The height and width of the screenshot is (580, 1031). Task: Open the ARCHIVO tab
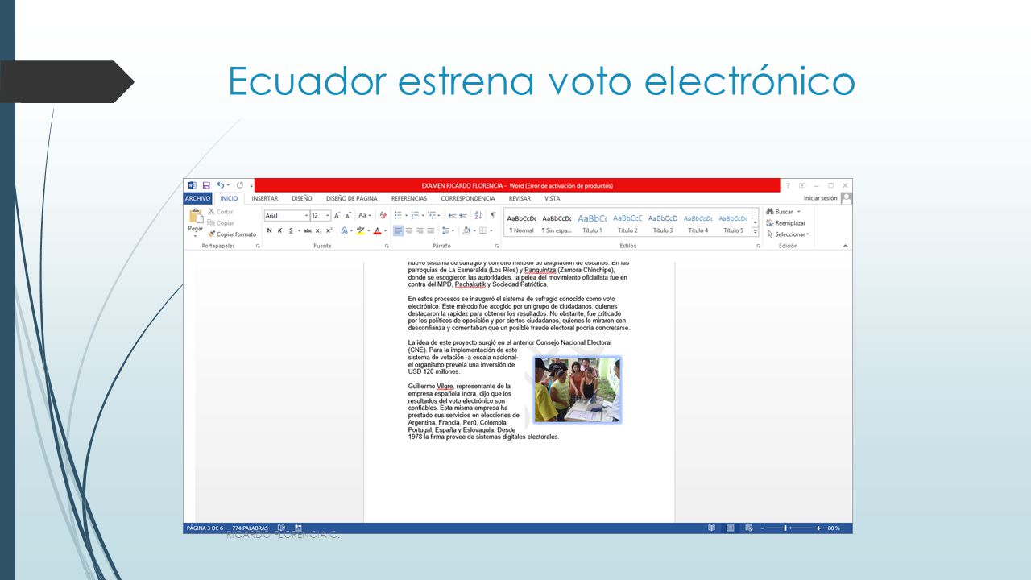(197, 198)
